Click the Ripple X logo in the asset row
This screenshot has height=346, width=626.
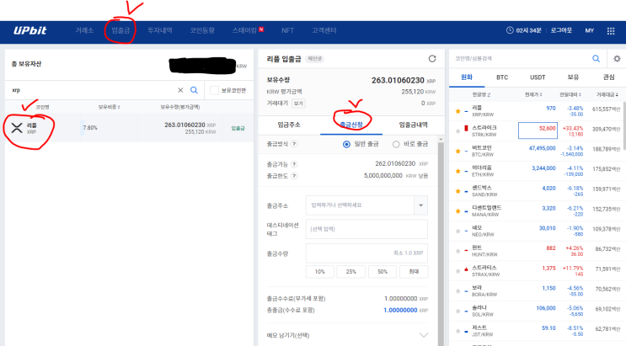pyautogui.click(x=17, y=128)
